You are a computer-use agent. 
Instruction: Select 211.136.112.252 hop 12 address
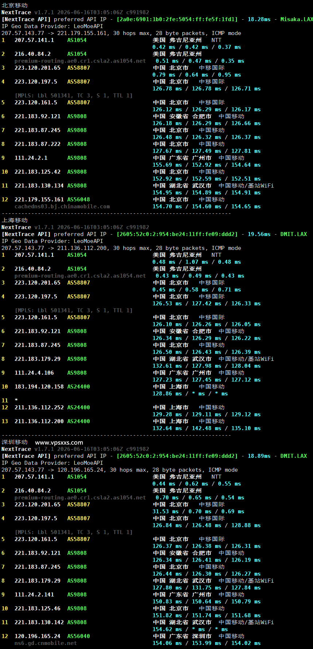[x=39, y=407]
